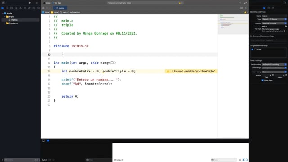Open the Report navigator
This screenshot has width=288, height=162.
pyautogui.click(x=38, y=8)
